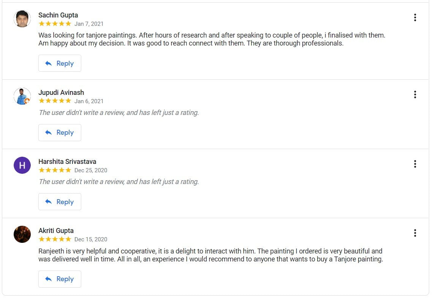Click Akriti Gupta's profile picture
This screenshot has width=433, height=299.
coord(22,234)
